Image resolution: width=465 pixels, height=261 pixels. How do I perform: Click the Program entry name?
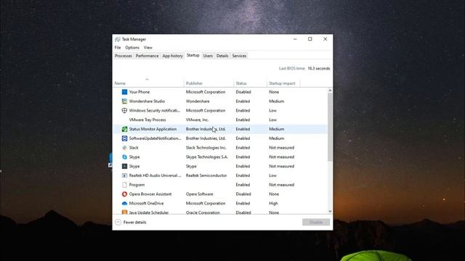click(x=137, y=185)
